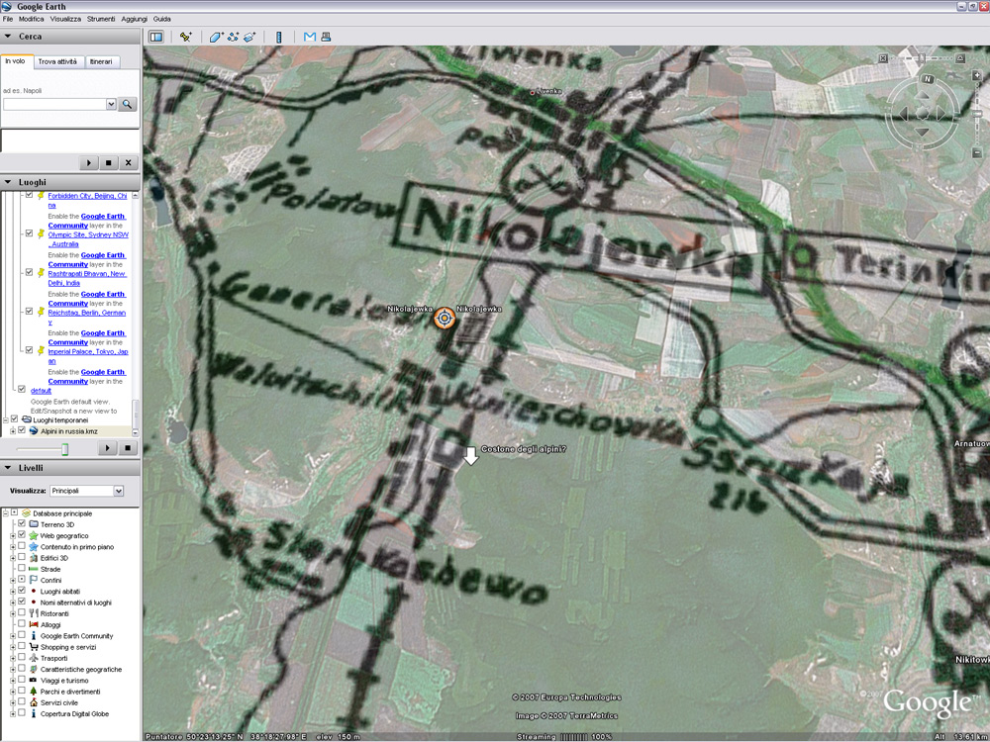Screen dimensions: 990x742
Task: Open the Strumenti menu
Action: tap(101, 19)
